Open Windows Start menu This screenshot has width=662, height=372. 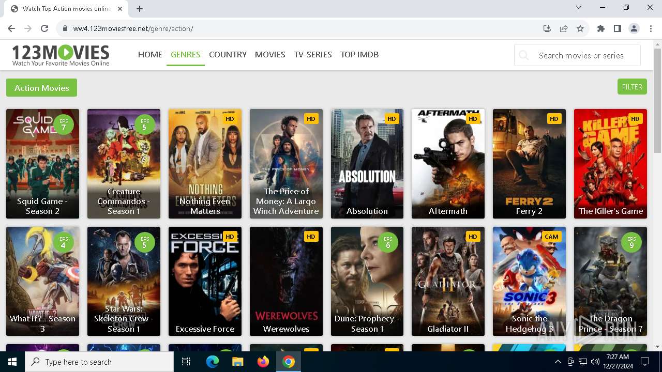click(12, 362)
